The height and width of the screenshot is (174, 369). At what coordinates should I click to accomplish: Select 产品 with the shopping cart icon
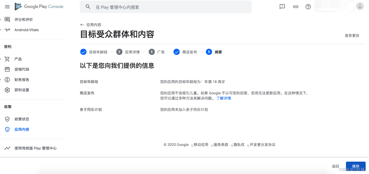[x=18, y=59]
